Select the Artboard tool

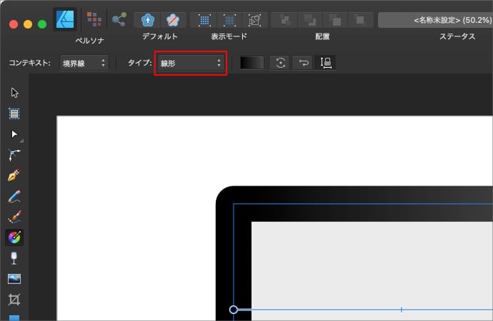14,113
